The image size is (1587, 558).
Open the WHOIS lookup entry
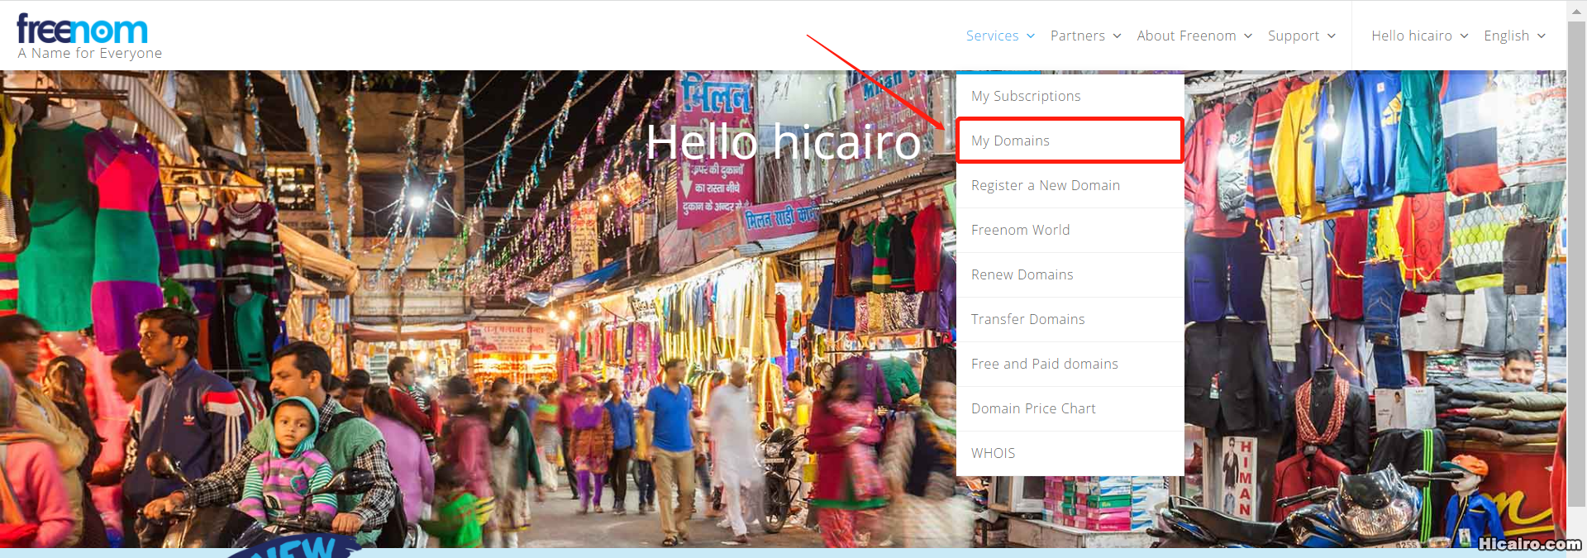[x=993, y=453]
